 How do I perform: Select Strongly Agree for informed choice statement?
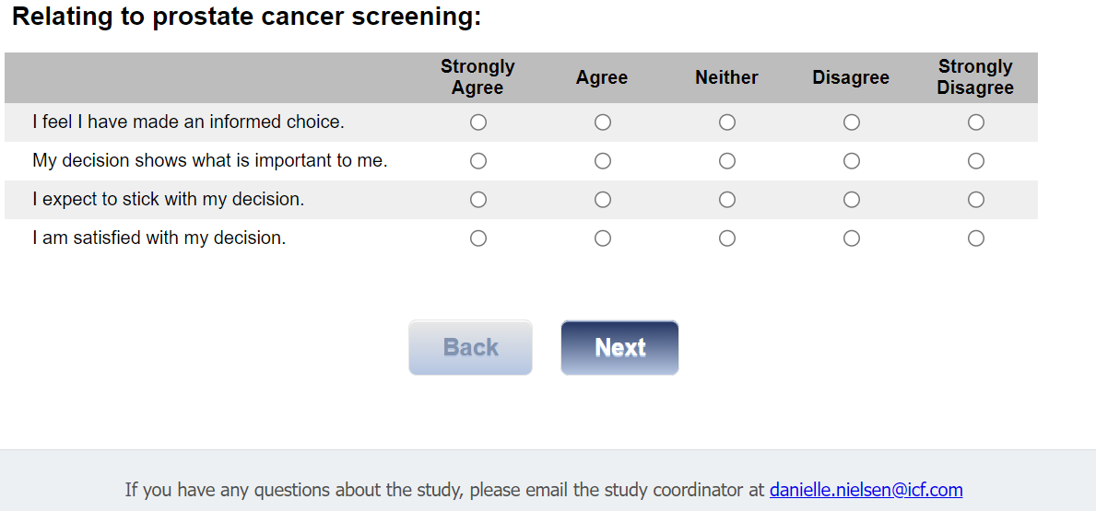477,122
